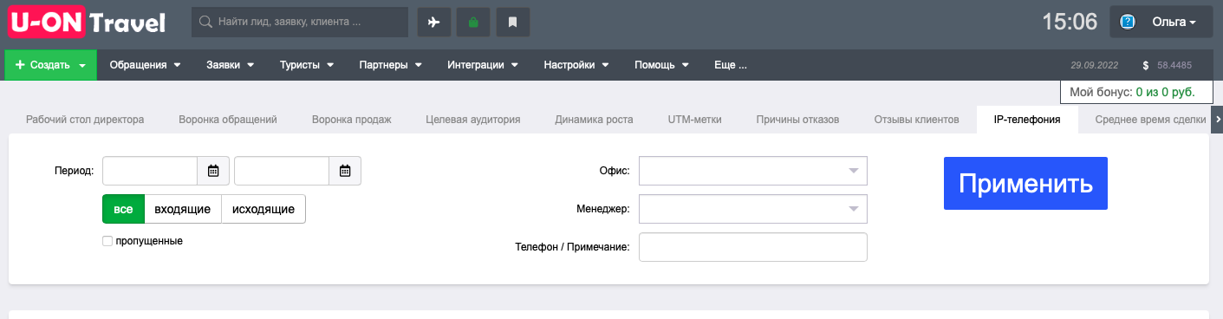This screenshot has width=1223, height=319.
Task: Click the Применить button
Action: tap(1025, 183)
